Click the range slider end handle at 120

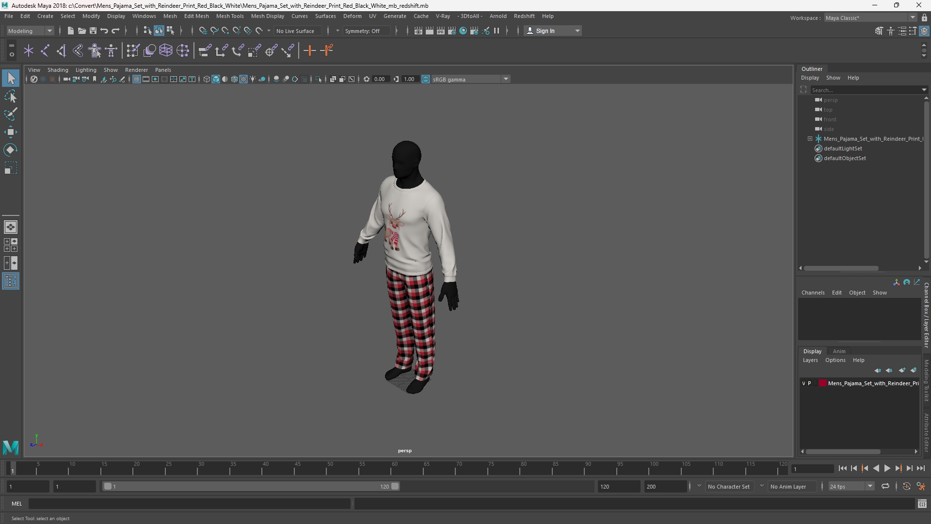click(395, 486)
